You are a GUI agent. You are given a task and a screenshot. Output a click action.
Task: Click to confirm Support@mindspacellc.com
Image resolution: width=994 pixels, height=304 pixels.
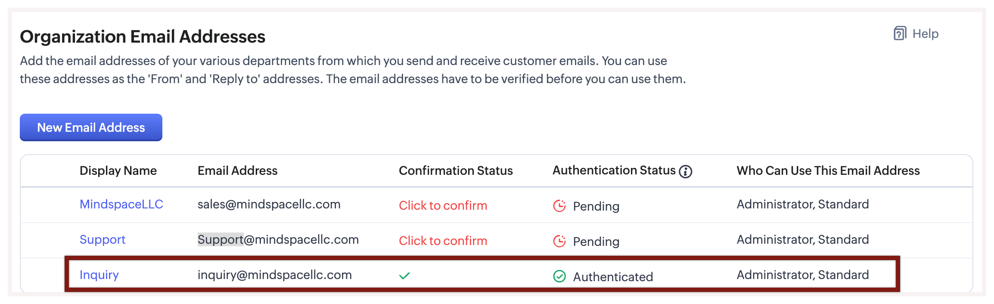pyautogui.click(x=443, y=241)
